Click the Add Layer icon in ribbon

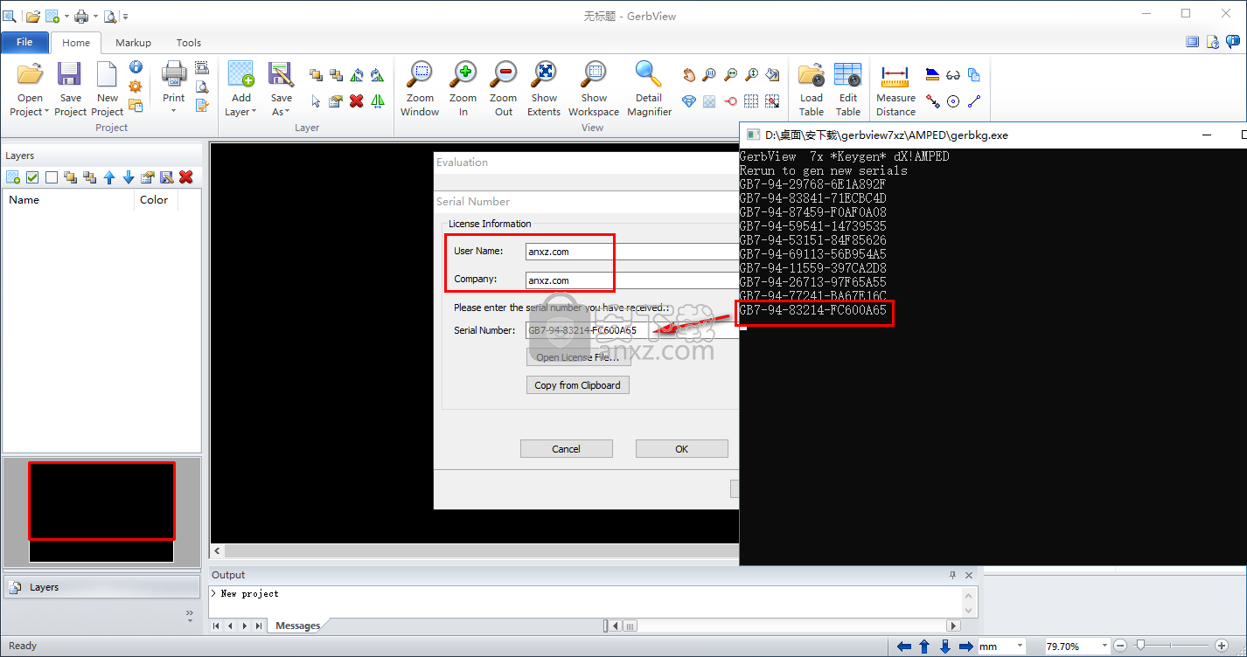(x=240, y=75)
